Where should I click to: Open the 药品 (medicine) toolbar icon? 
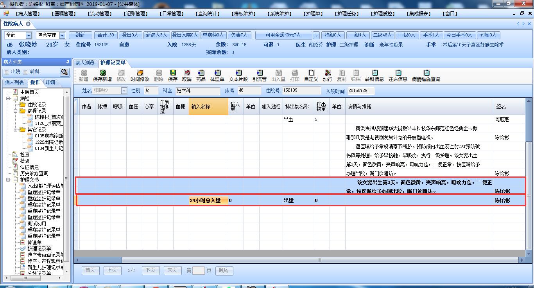coord(201,73)
